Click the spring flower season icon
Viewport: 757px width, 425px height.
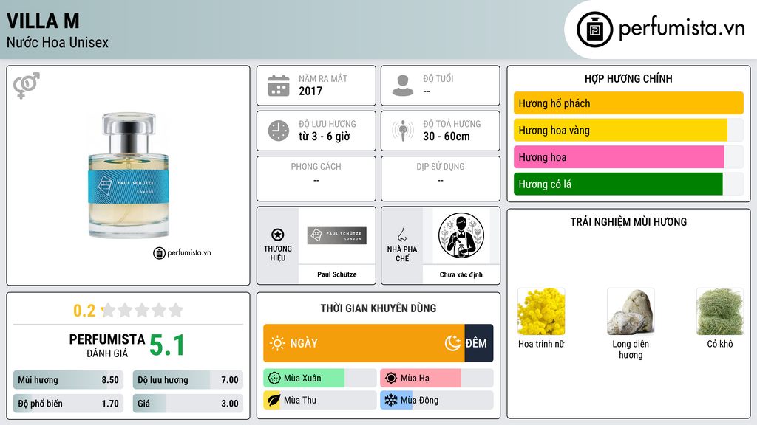[x=274, y=379]
